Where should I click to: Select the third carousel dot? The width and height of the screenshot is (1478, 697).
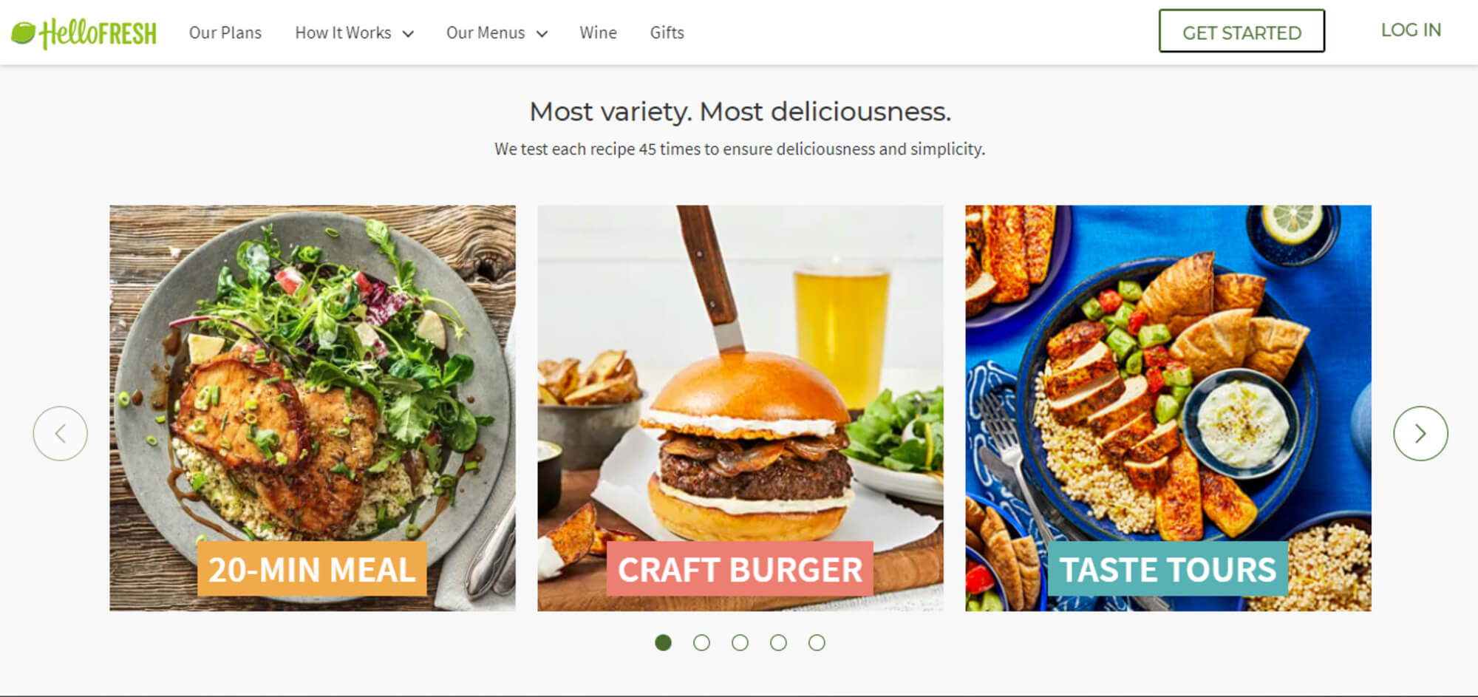(740, 643)
